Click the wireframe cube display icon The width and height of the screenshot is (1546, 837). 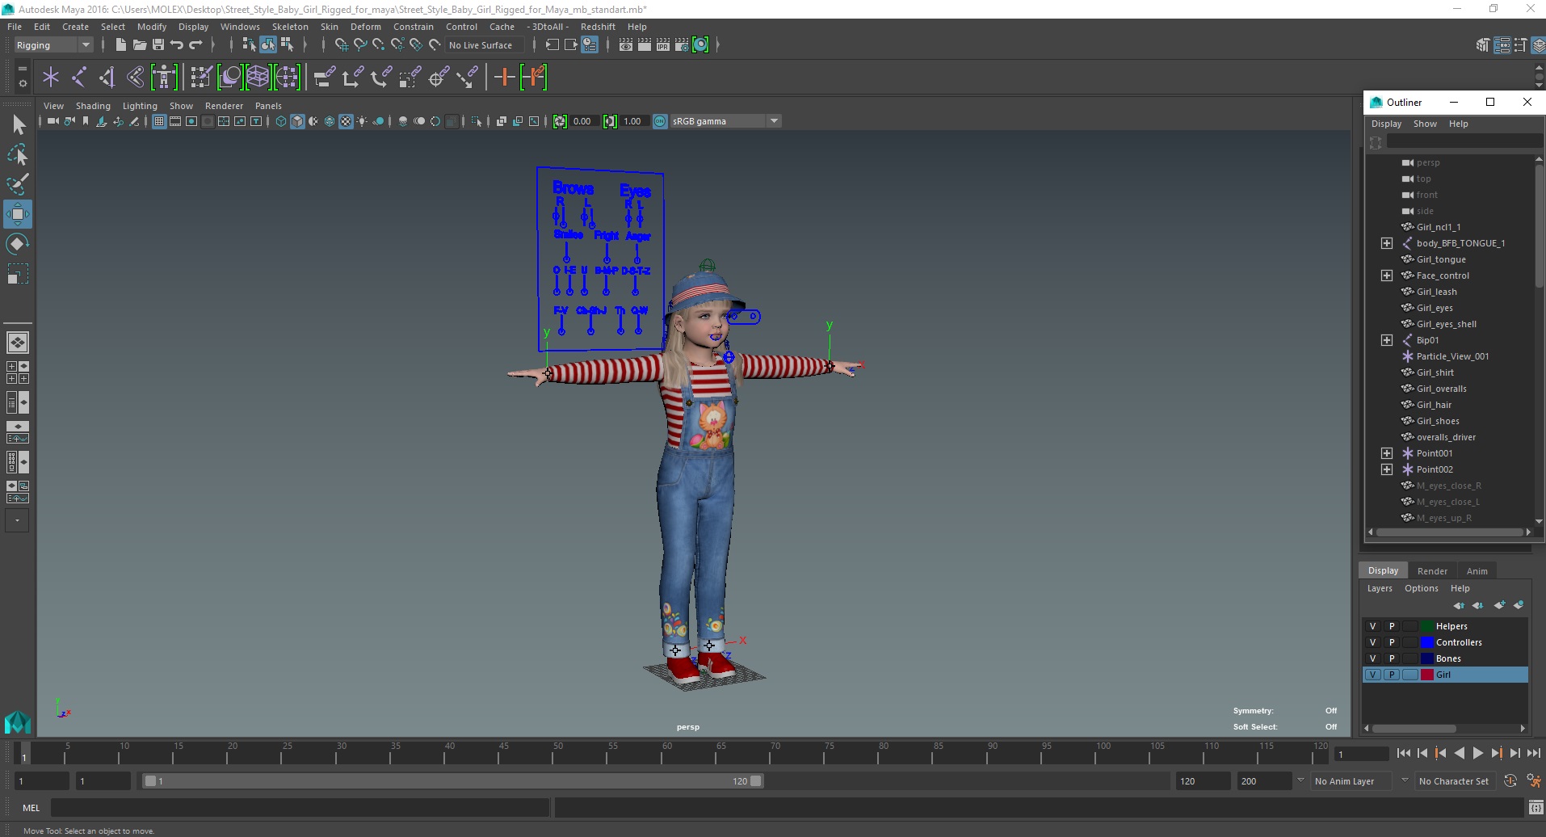pyautogui.click(x=281, y=121)
